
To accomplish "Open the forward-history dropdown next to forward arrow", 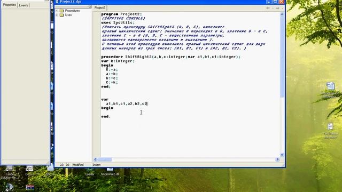I will pos(282,8).
